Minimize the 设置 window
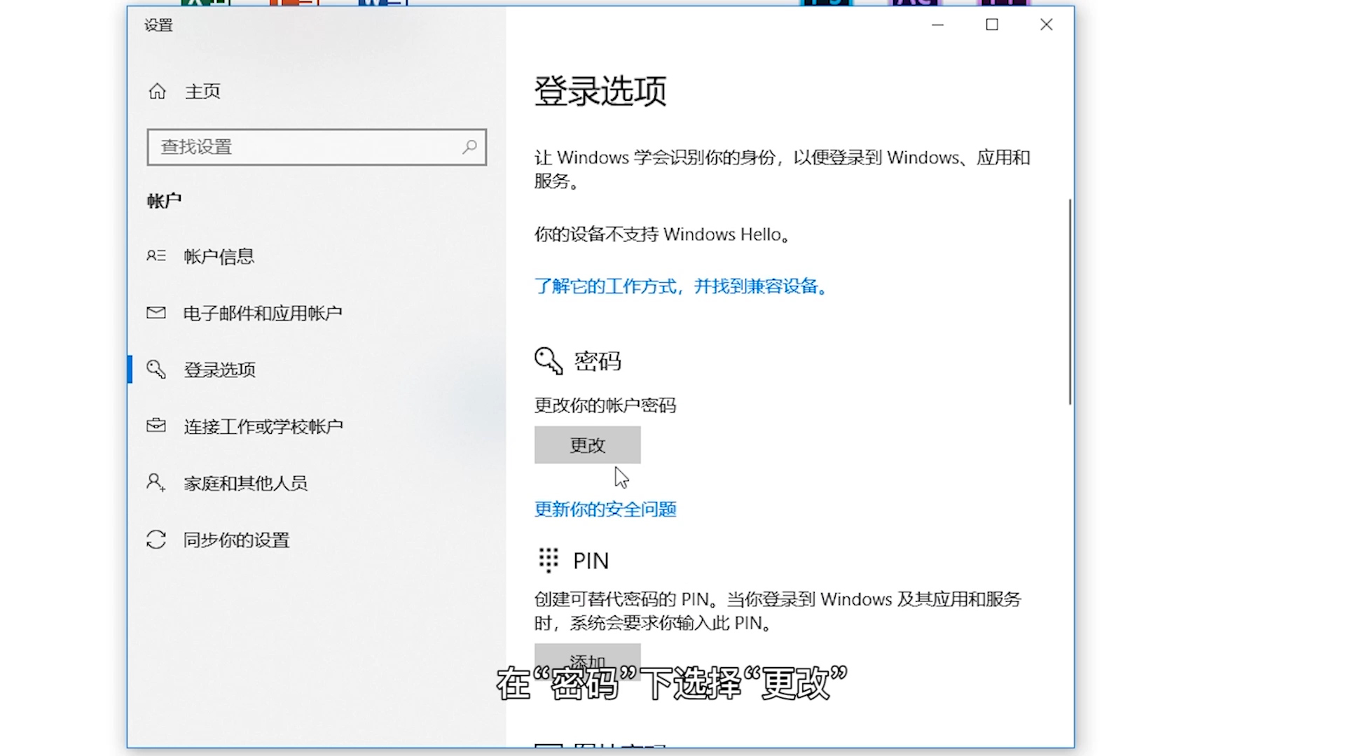Image resolution: width=1345 pixels, height=756 pixels. point(938,24)
